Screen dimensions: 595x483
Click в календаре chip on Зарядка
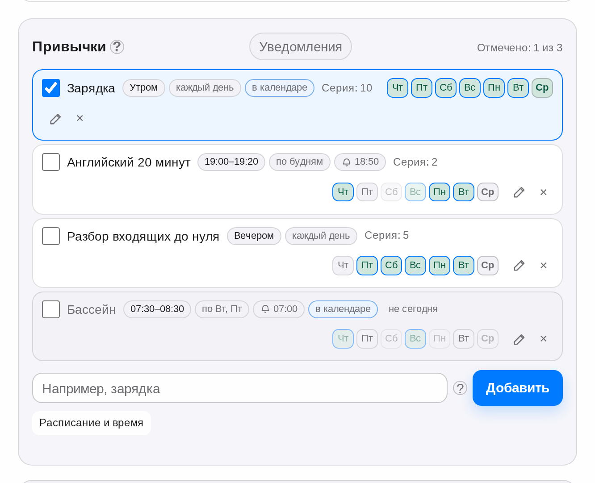coord(280,88)
